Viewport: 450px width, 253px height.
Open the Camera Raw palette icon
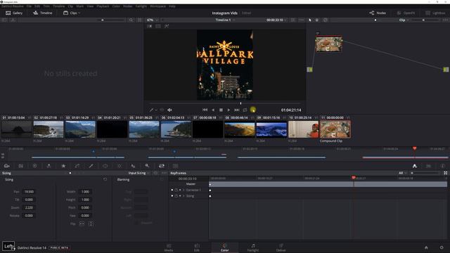tap(6, 166)
